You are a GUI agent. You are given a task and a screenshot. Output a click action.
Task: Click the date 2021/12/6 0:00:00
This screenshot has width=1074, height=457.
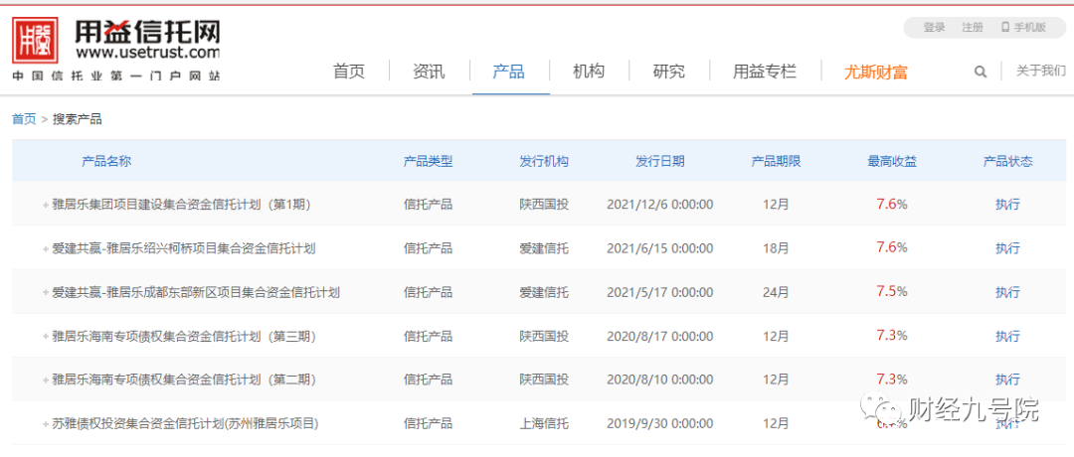(659, 204)
